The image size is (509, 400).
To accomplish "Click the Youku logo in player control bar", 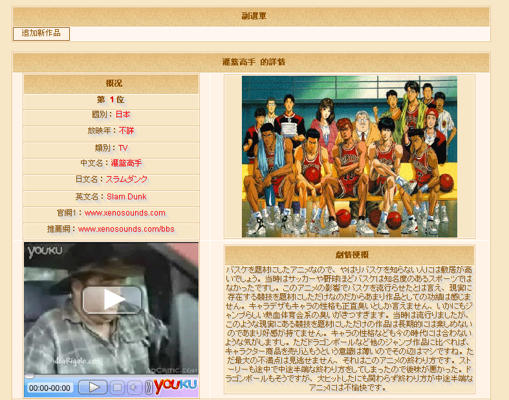I will click(175, 386).
